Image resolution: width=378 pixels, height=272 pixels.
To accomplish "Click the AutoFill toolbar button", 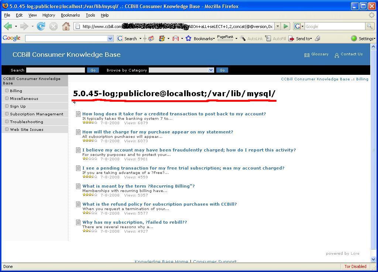I will tap(275, 38).
